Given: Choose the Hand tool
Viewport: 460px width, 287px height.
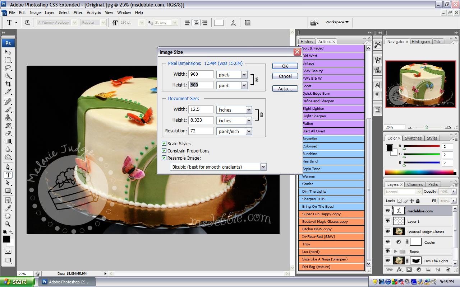Looking at the screenshot, I should (8, 216).
